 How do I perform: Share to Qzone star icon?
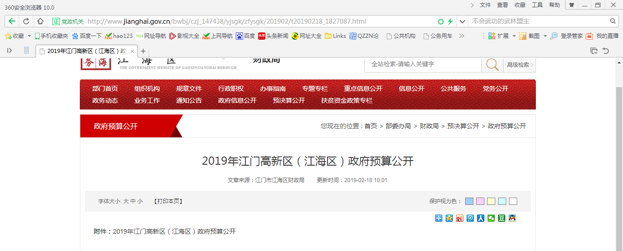(x=449, y=218)
